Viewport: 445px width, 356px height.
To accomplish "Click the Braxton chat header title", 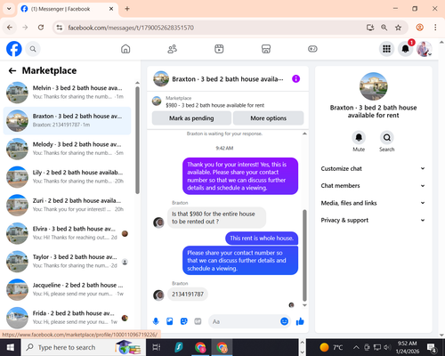I will pyautogui.click(x=228, y=79).
